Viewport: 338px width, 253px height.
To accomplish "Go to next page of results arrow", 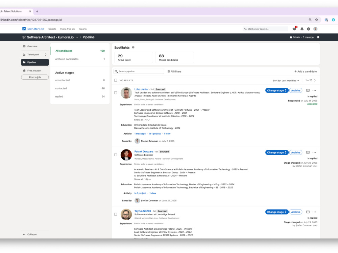I will point(315,81).
